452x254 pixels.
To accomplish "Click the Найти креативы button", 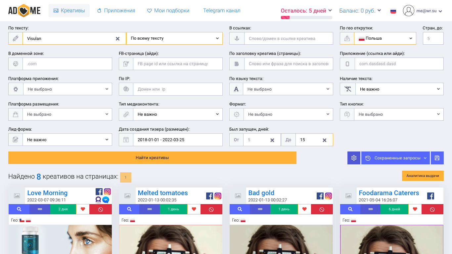I will 152,158.
